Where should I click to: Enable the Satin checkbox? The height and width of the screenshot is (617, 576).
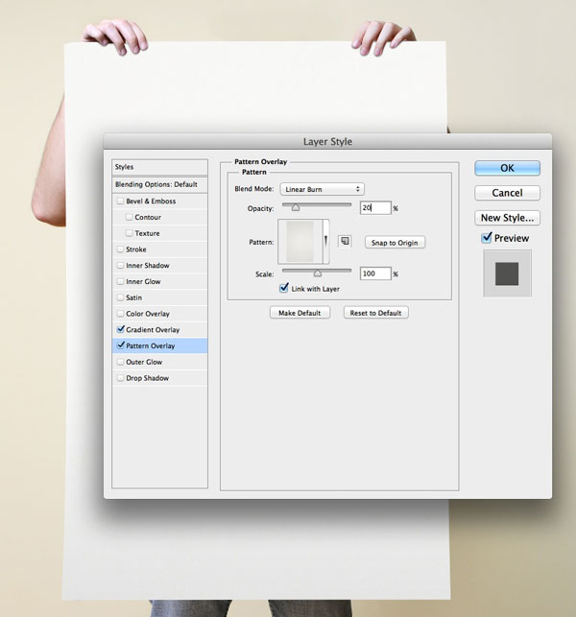pyautogui.click(x=120, y=297)
